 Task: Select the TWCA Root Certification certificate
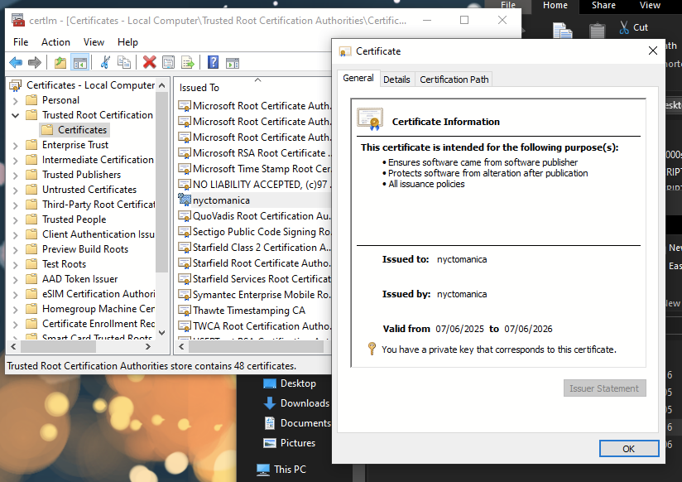255,326
